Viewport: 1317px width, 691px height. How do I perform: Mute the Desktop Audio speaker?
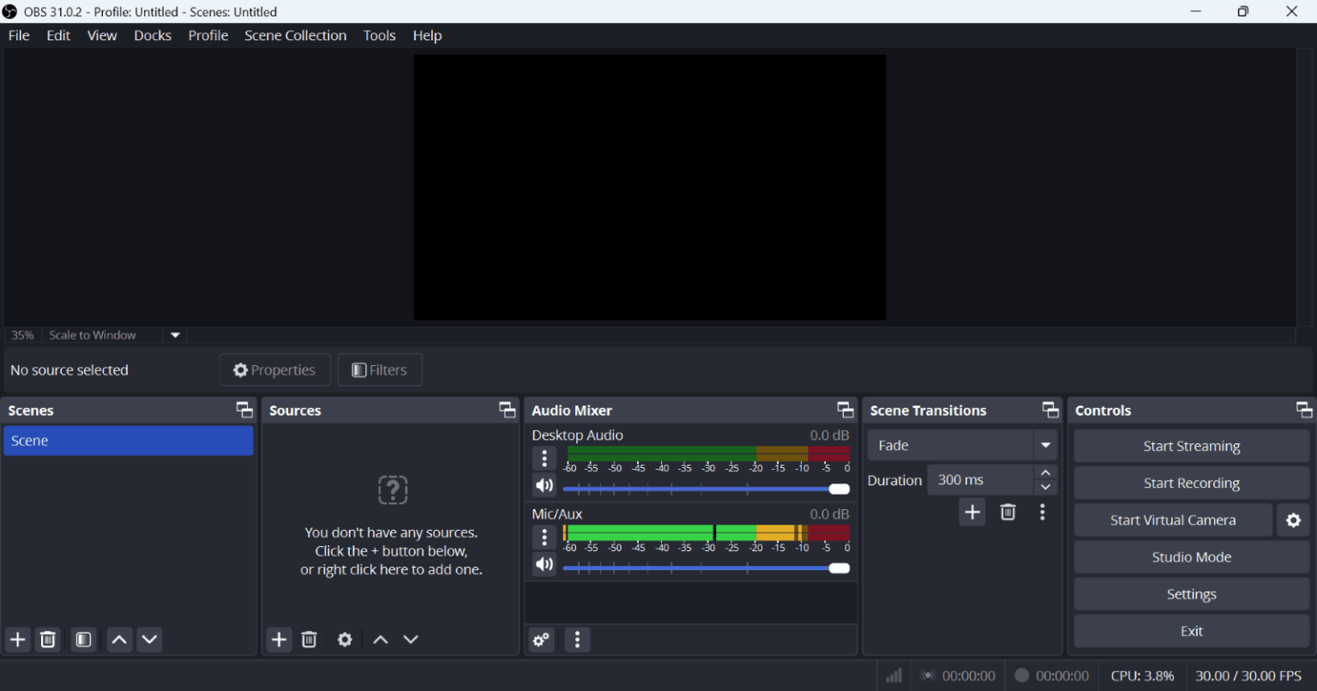click(x=544, y=486)
